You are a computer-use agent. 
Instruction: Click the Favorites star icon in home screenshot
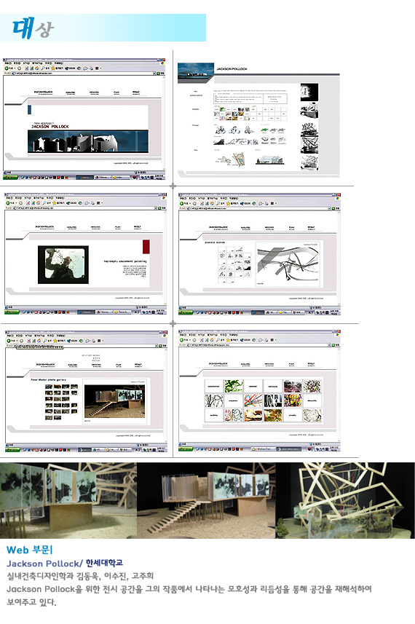(x=54, y=68)
